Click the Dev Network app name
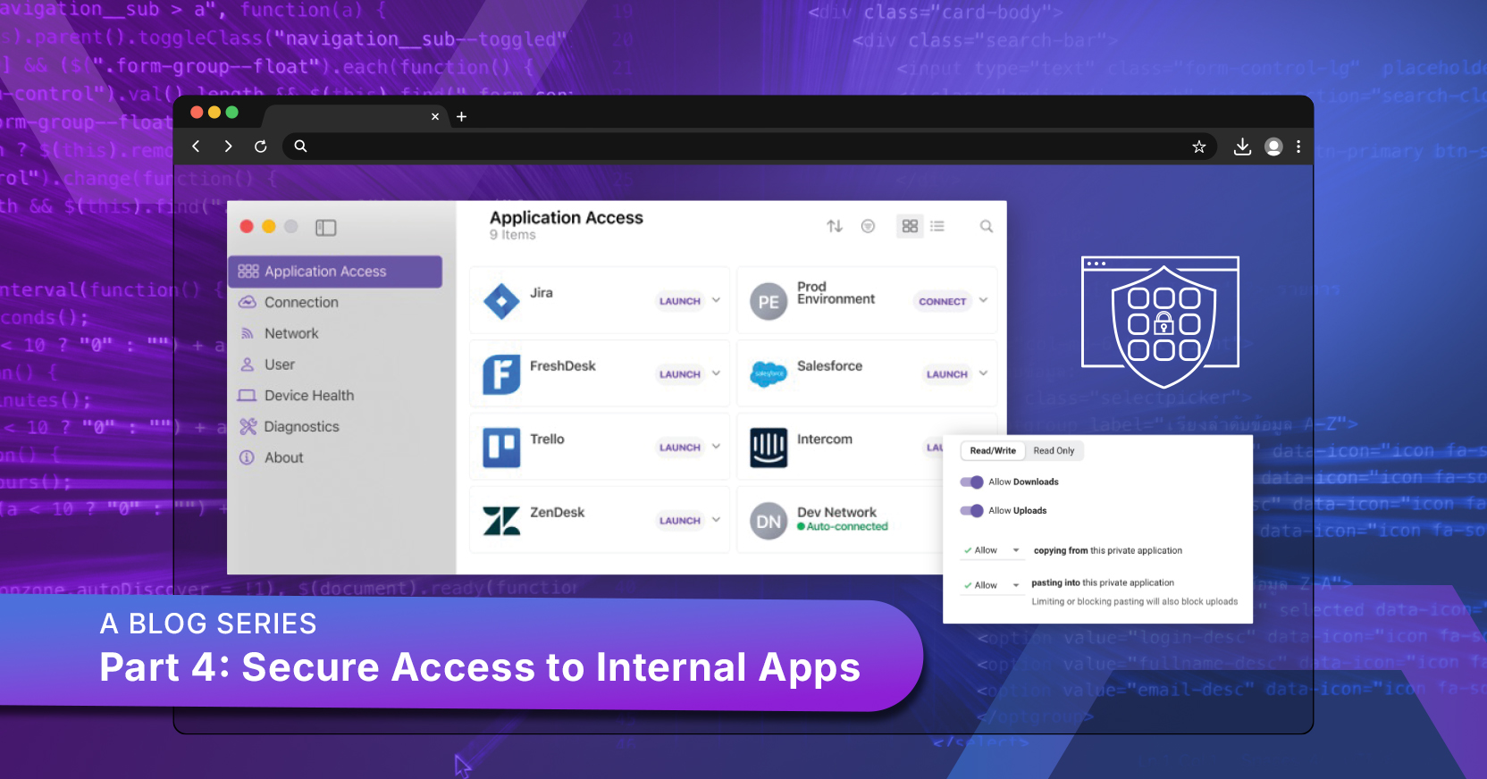Image resolution: width=1487 pixels, height=779 pixels. 837,513
